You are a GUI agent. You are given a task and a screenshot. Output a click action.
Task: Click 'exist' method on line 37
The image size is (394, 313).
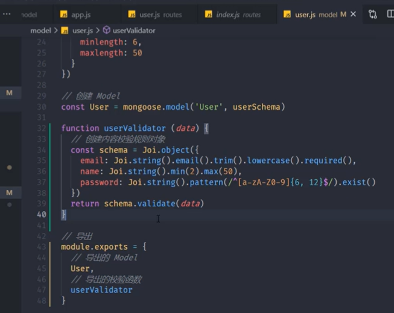click(x=354, y=182)
